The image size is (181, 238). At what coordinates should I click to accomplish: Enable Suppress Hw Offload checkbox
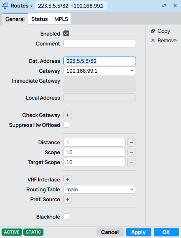click(x=66, y=125)
